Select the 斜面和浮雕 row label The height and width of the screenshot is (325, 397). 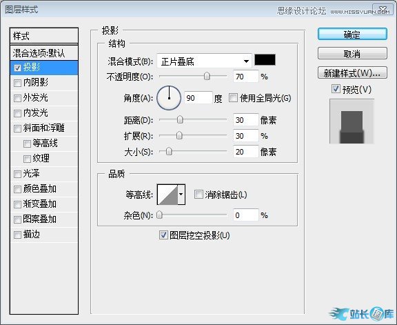(44, 128)
